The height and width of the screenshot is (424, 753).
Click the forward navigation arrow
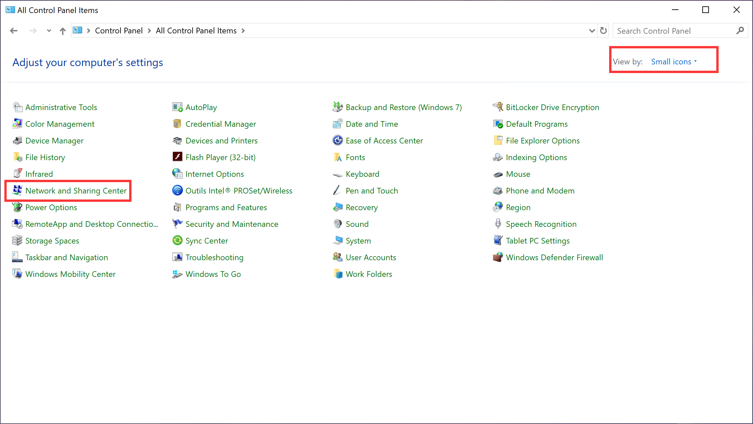coord(32,30)
